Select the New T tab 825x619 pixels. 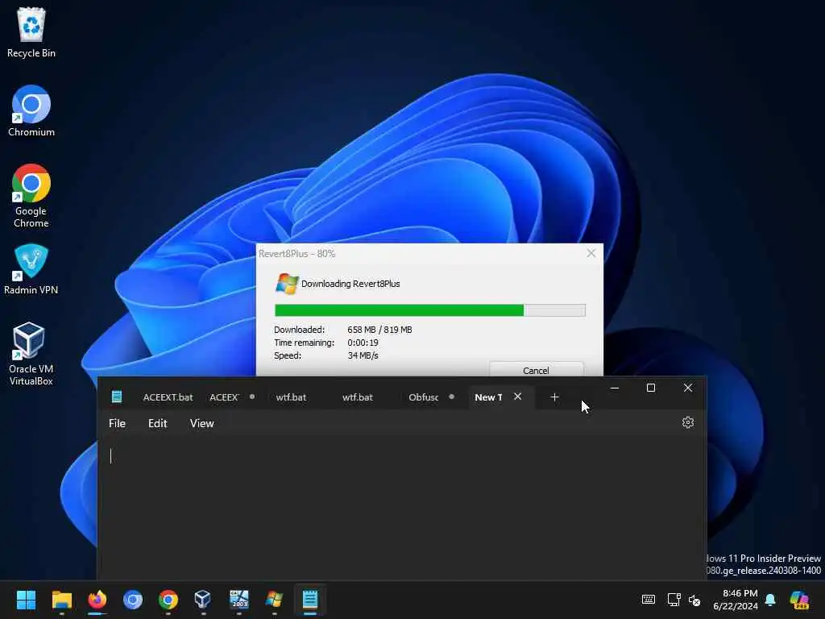(488, 397)
